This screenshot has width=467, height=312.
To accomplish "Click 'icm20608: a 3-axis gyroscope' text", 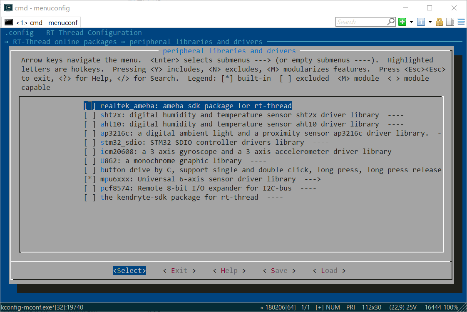I will pyautogui.click(x=246, y=151).
